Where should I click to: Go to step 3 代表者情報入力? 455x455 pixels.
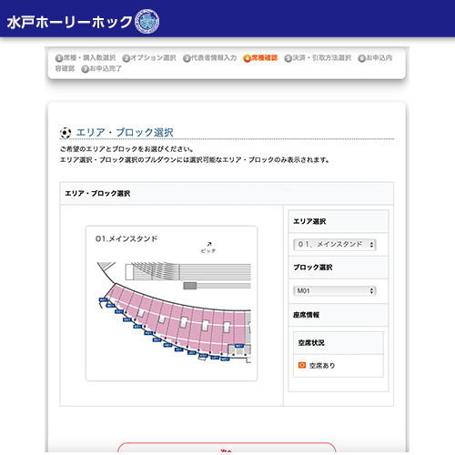tap(209, 58)
